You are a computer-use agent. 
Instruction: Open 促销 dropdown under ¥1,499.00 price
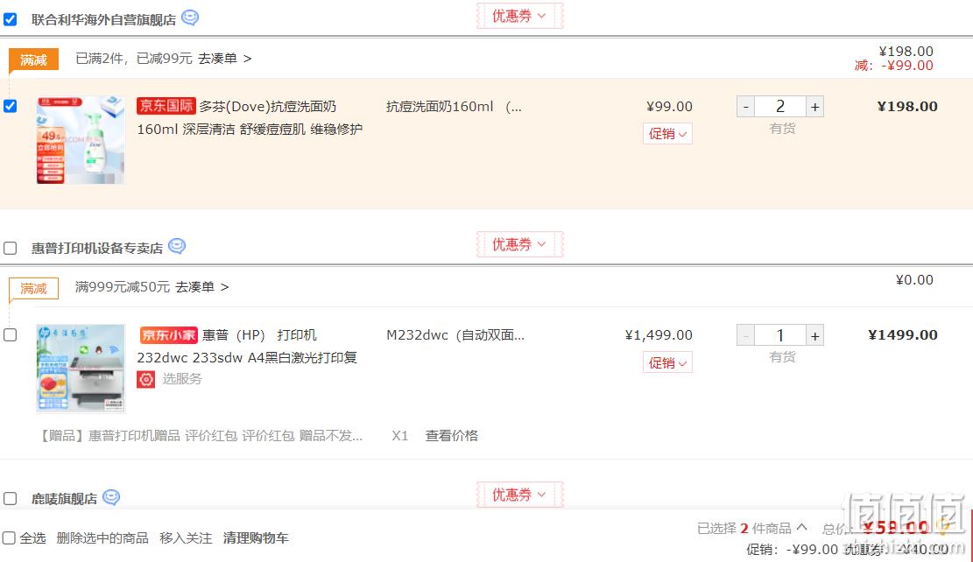pyautogui.click(x=667, y=363)
